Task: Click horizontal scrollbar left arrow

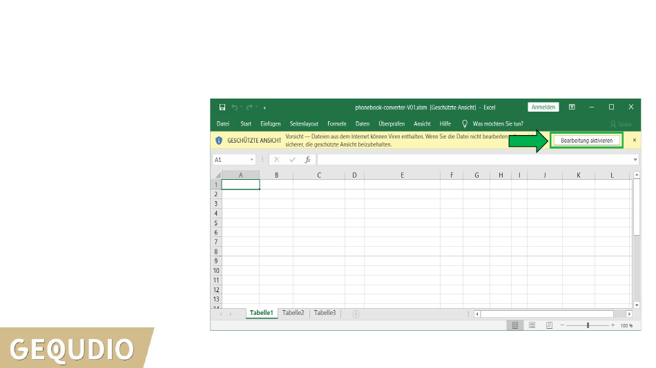Action: click(x=477, y=314)
